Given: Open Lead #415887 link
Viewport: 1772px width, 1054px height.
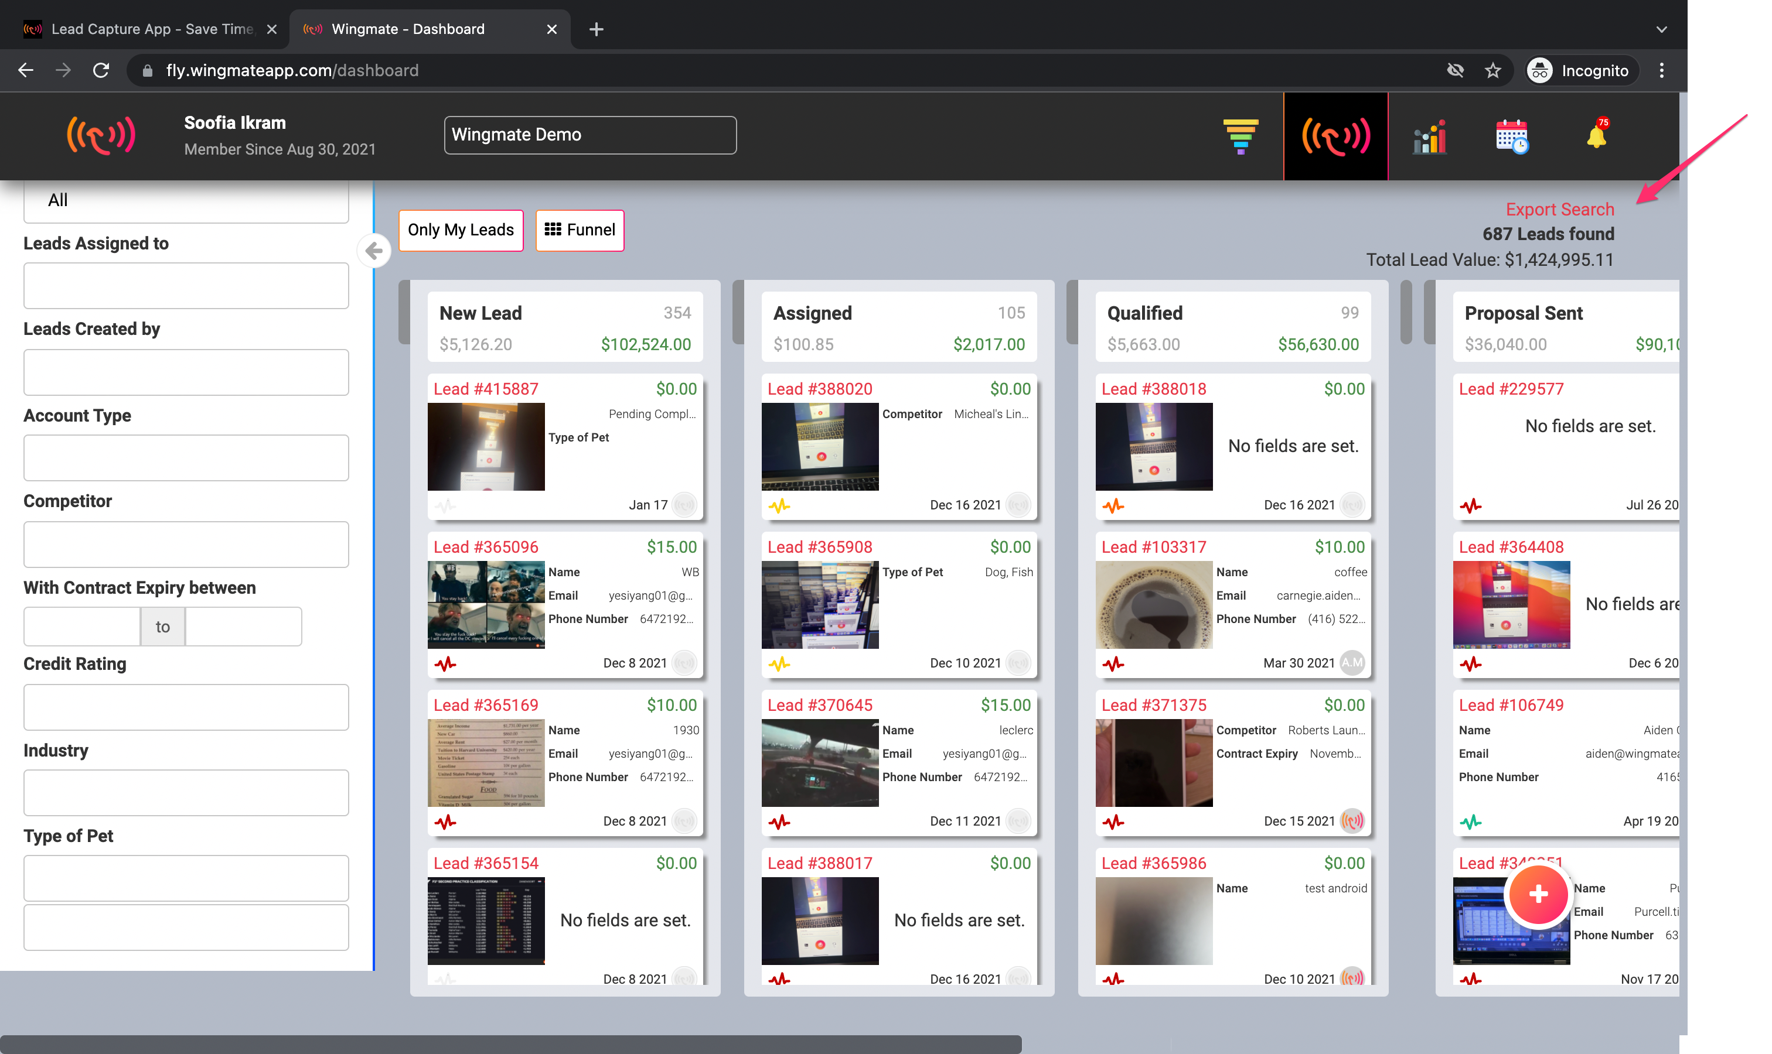Looking at the screenshot, I should [486, 389].
